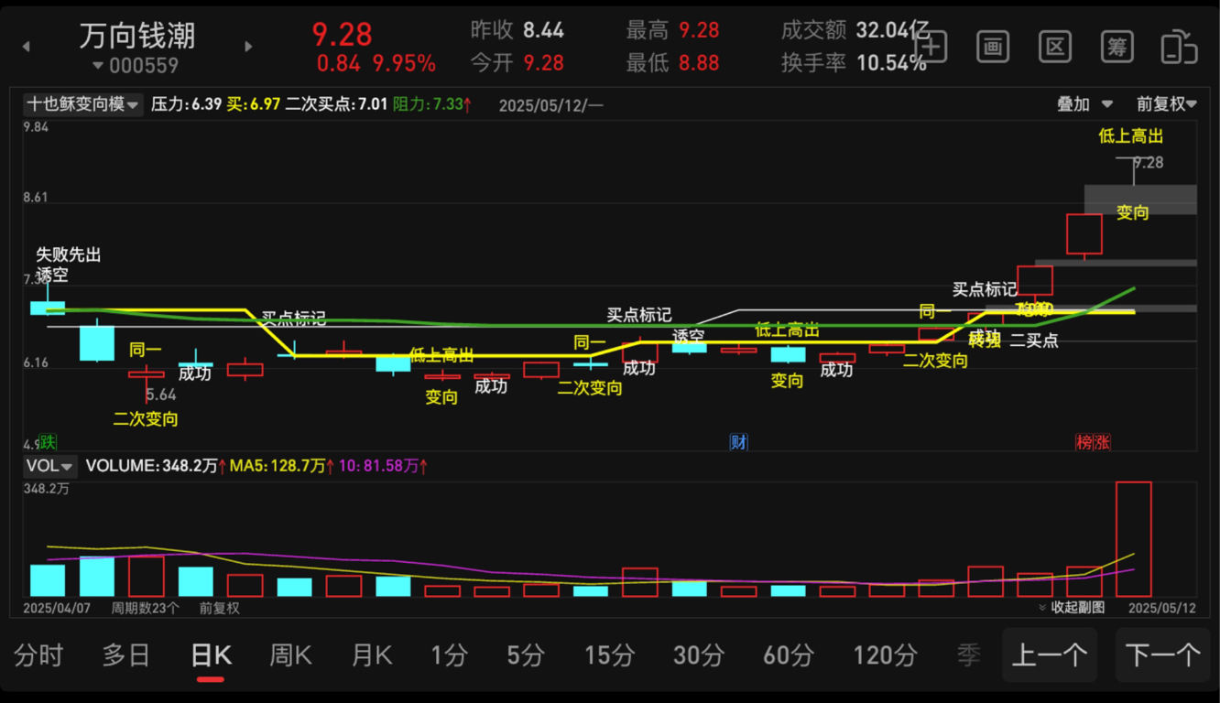
Task: Go to next stock with right arrow
Action: coord(248,47)
